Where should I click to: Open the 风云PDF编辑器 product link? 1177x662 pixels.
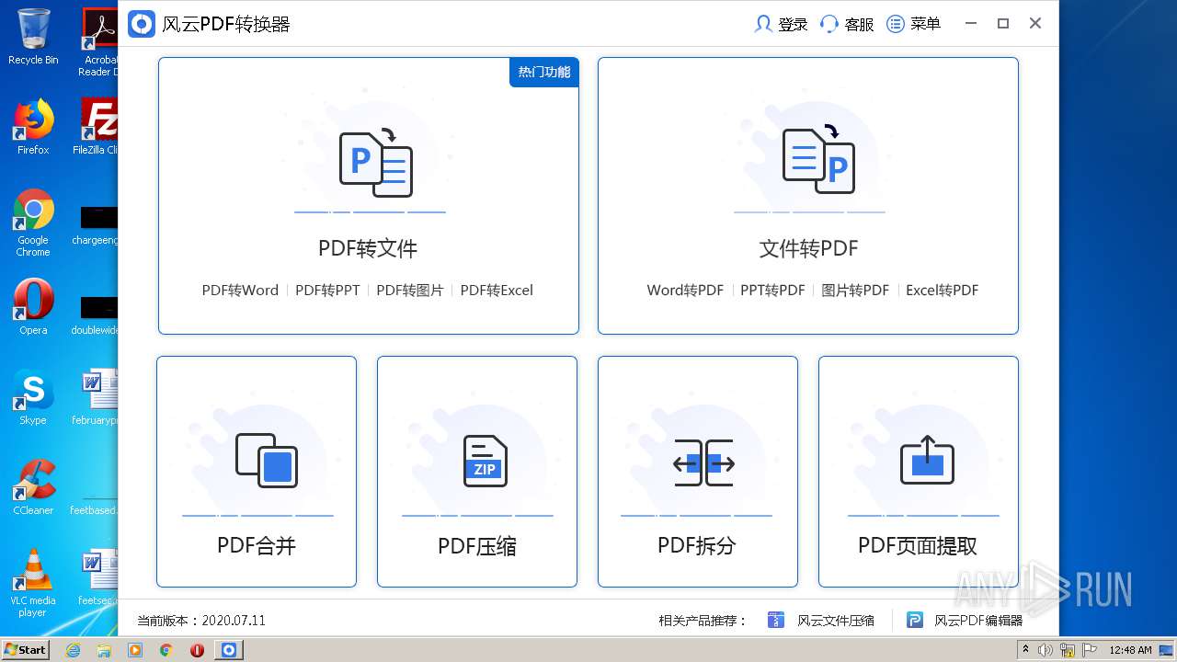coord(978,621)
